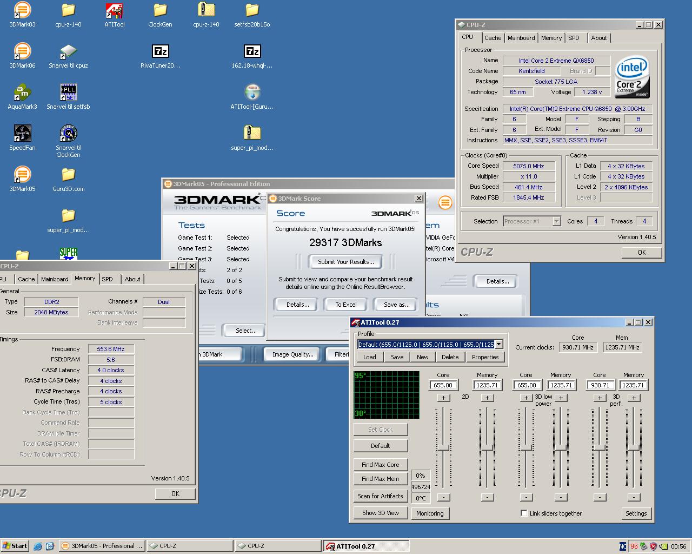This screenshot has width=692, height=554.
Task: Click the 3D perf Core clock slider
Action: (599, 448)
